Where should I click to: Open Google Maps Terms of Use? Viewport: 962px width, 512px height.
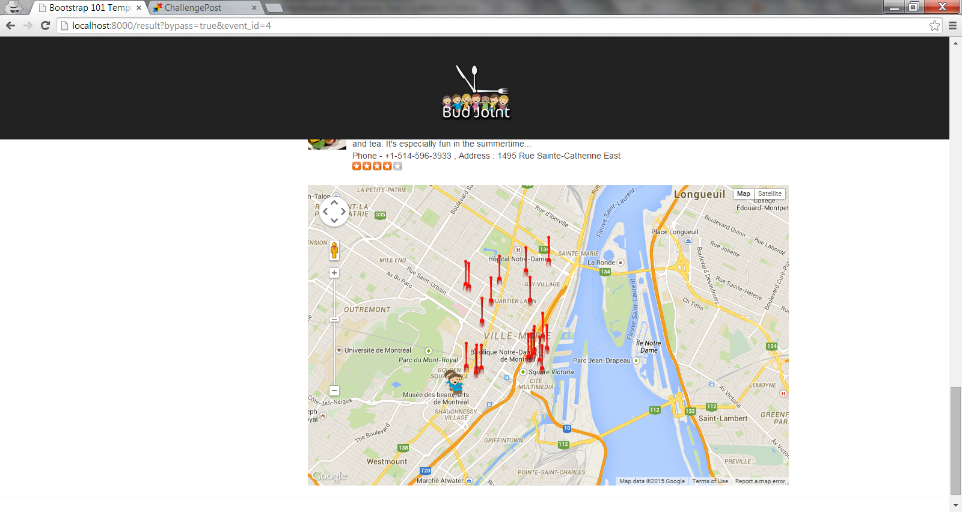[710, 481]
